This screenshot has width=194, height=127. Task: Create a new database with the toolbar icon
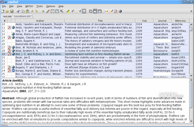pyautogui.click(x=3, y=11)
